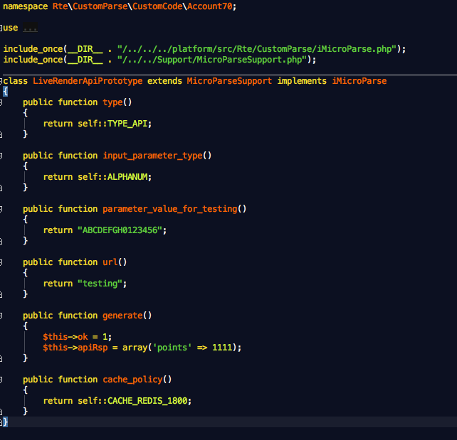Collapse the parameter_value_for_testing() fold marker
Viewport: 457px width, 440px height.
click(x=2, y=209)
